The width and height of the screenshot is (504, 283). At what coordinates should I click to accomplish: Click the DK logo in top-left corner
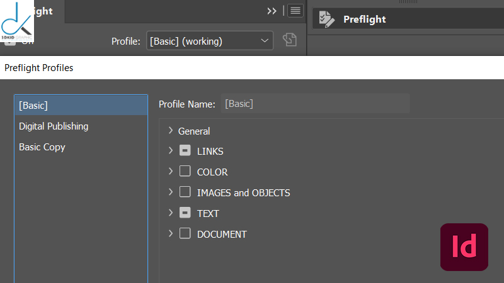click(x=17, y=20)
